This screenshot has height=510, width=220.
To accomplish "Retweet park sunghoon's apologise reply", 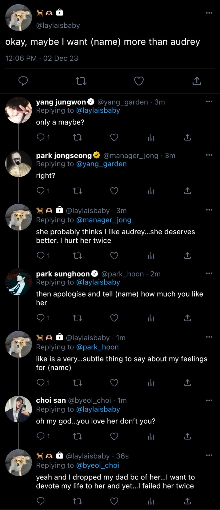I will point(77,318).
